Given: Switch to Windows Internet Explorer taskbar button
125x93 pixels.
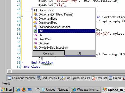Looking at the screenshot, I should click(86, 90).
